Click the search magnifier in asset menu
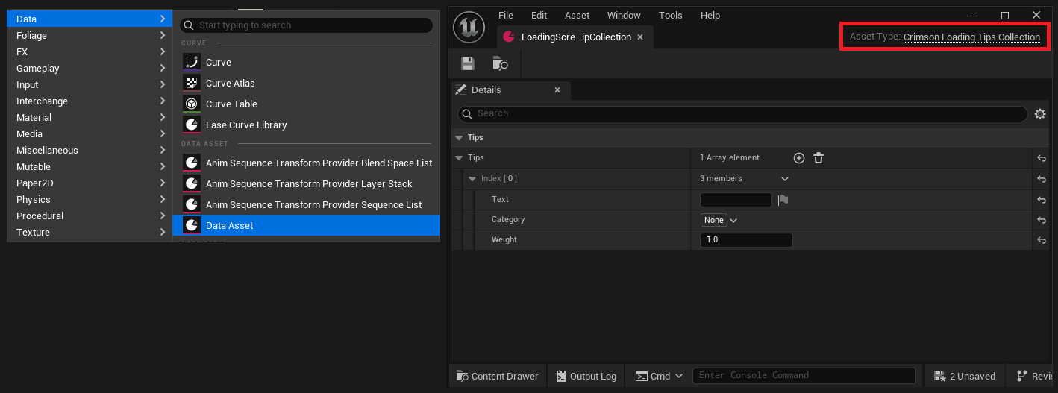The height and width of the screenshot is (393, 1058). pyautogui.click(x=189, y=25)
